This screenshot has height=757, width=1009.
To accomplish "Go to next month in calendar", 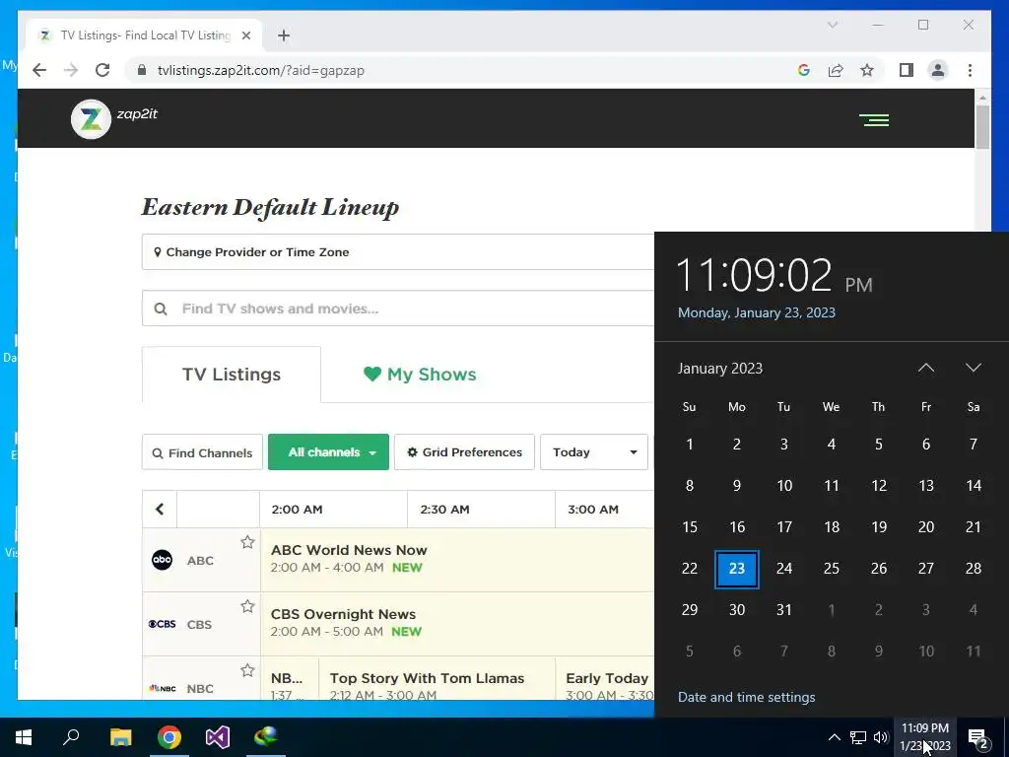I will [x=973, y=368].
